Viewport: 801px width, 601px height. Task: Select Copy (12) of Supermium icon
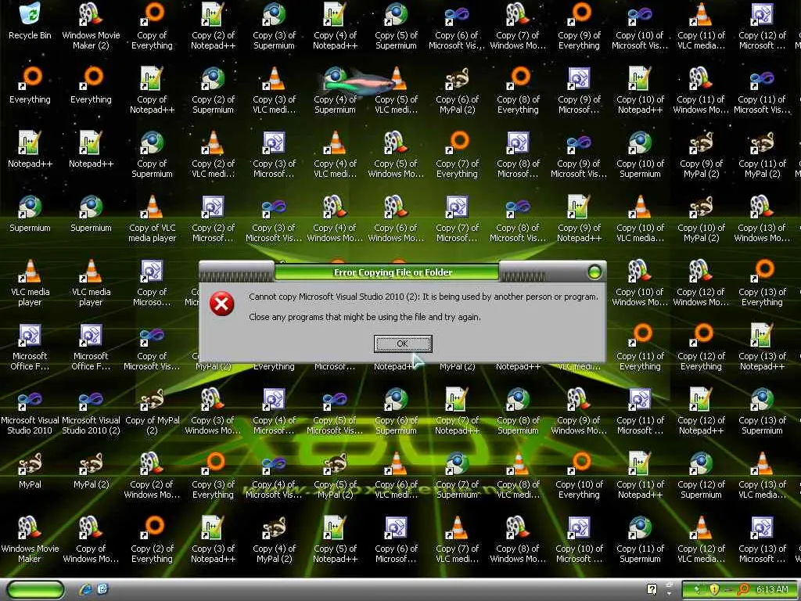pos(702,476)
